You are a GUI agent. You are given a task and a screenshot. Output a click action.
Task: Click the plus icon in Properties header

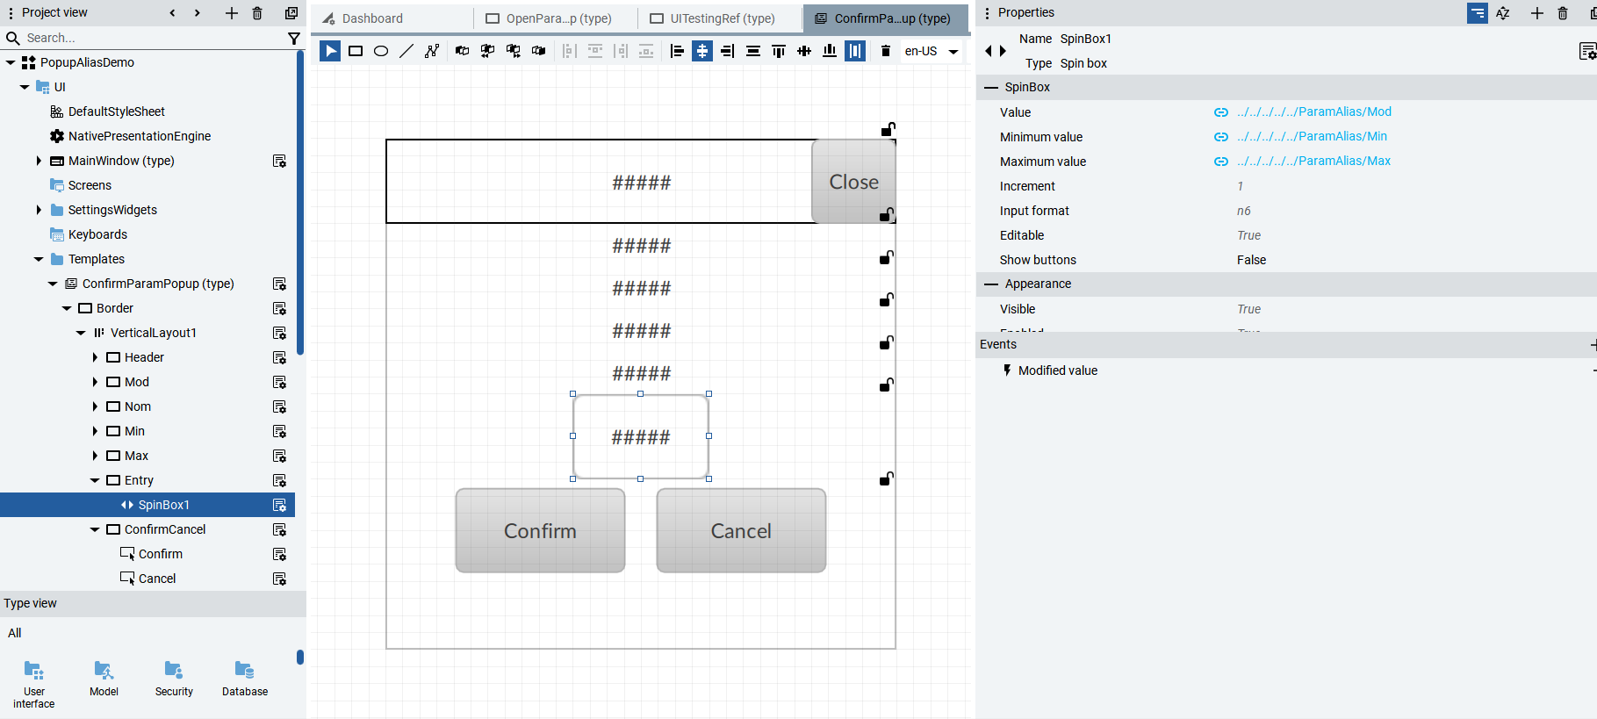click(x=1537, y=13)
